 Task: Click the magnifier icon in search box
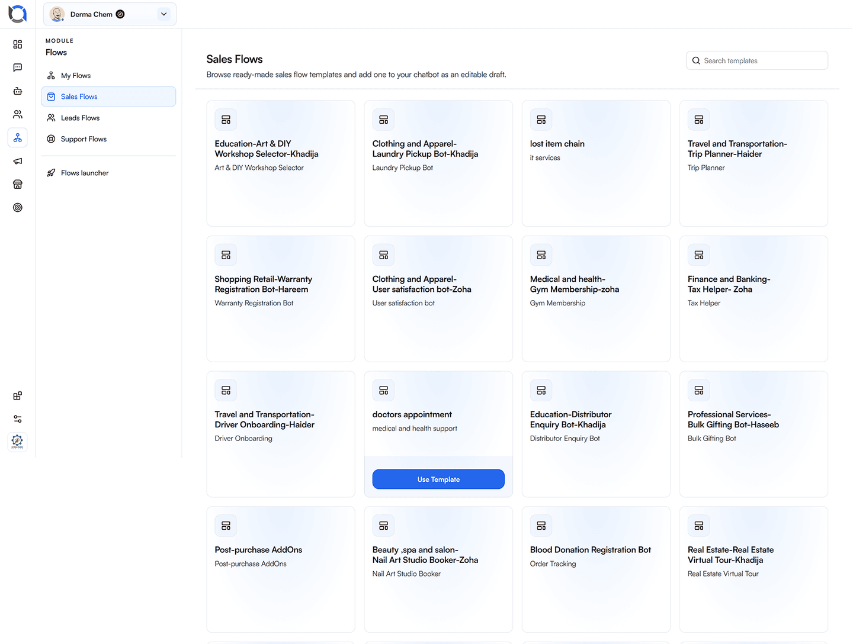point(696,60)
